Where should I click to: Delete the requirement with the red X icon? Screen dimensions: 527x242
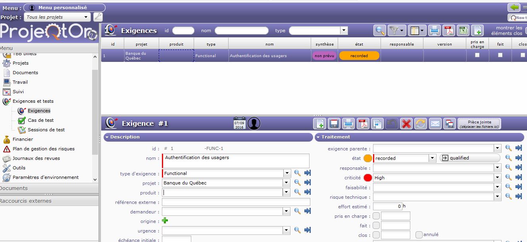(x=406, y=124)
